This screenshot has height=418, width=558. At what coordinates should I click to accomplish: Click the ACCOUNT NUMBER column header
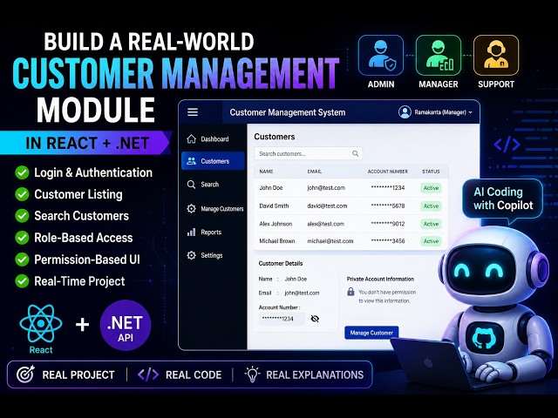tap(387, 172)
